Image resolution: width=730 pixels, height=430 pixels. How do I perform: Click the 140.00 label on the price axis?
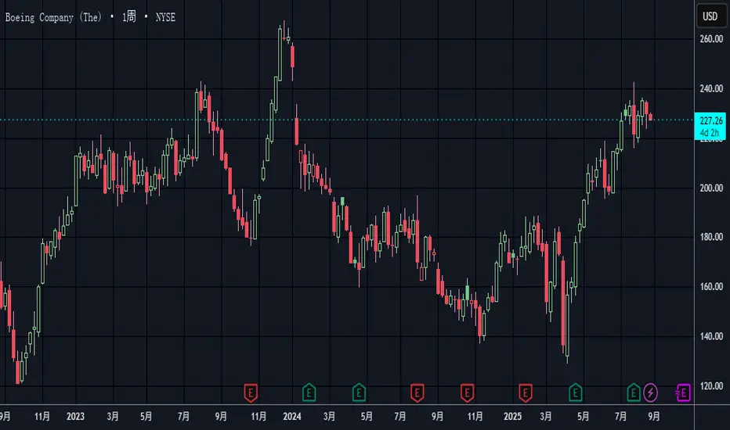710,336
